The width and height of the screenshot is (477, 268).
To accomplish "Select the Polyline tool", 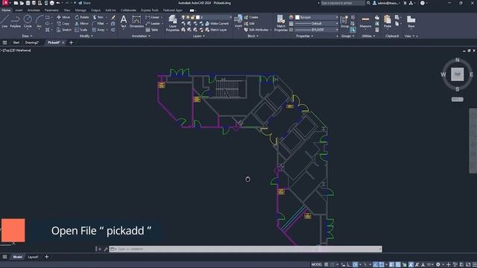I will pos(15,22).
